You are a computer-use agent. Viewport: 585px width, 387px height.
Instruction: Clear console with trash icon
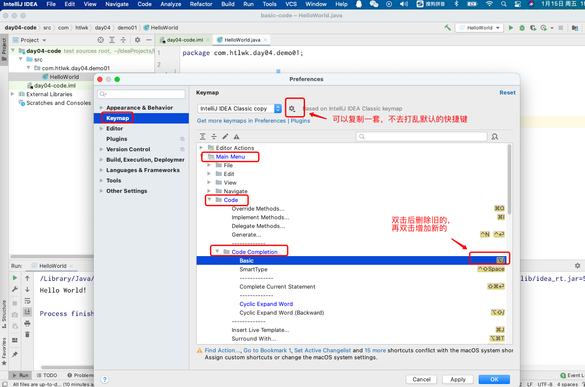[x=27, y=335]
